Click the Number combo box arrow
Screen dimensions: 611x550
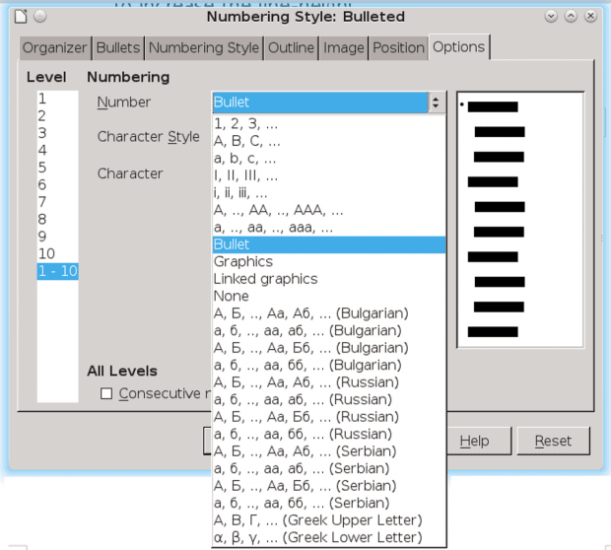coord(436,103)
